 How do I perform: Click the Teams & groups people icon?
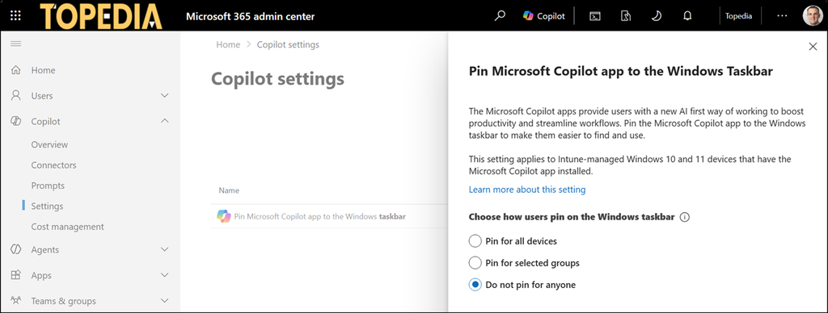[x=16, y=301]
